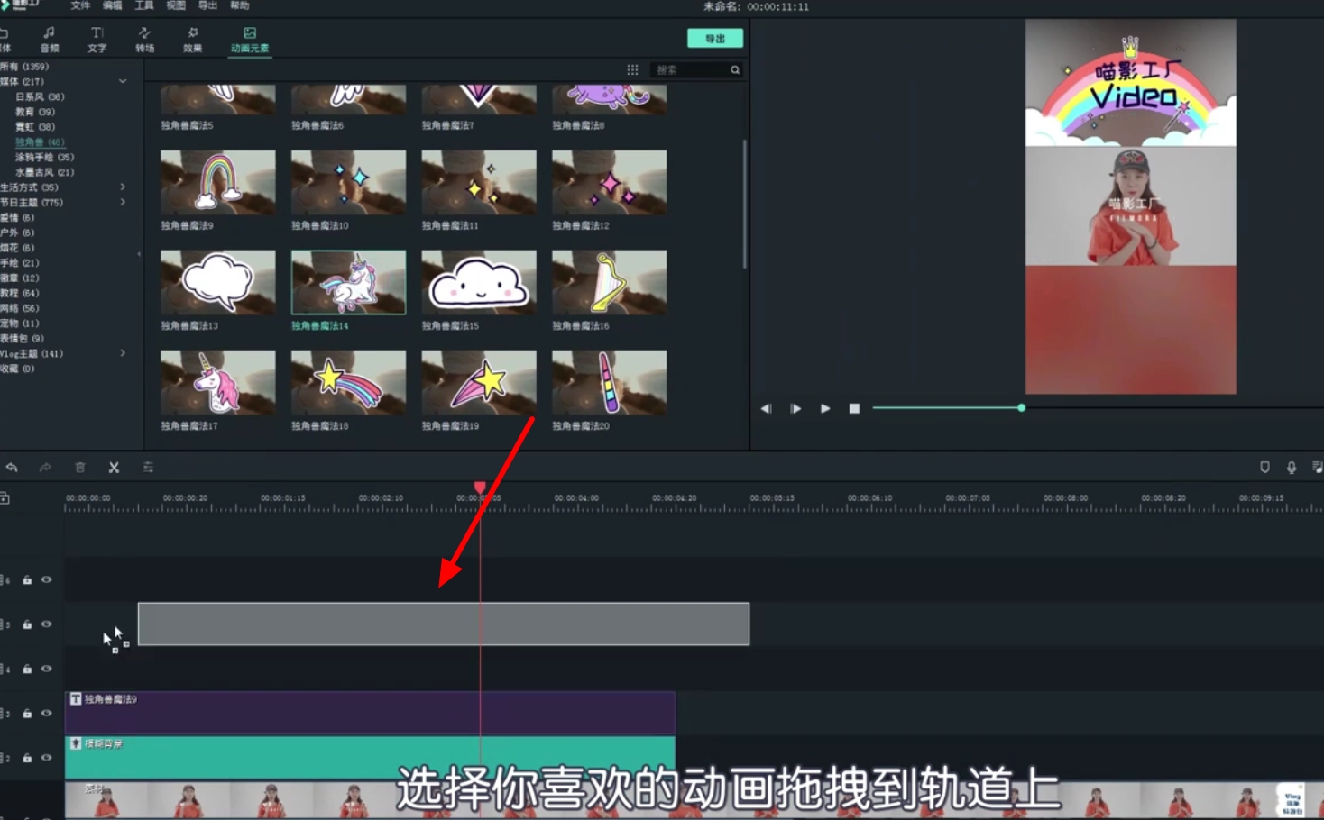Switch to the 文字 (Text) panel
Viewport: 1324px width, 820px height.
click(x=96, y=40)
